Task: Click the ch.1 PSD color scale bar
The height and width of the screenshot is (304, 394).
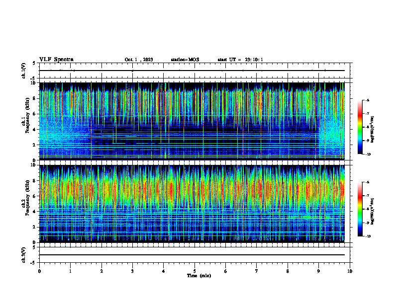Action: point(360,127)
